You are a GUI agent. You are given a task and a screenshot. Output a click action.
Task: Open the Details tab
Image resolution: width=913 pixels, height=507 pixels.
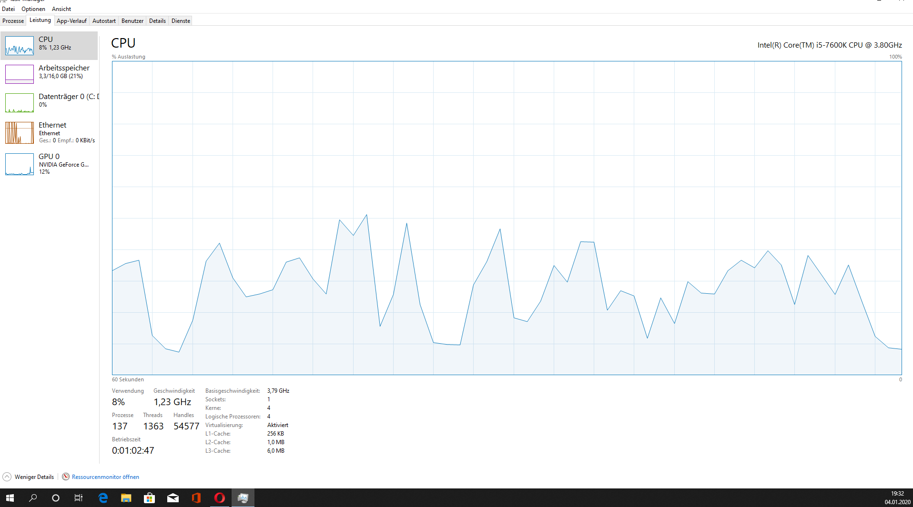pyautogui.click(x=157, y=20)
